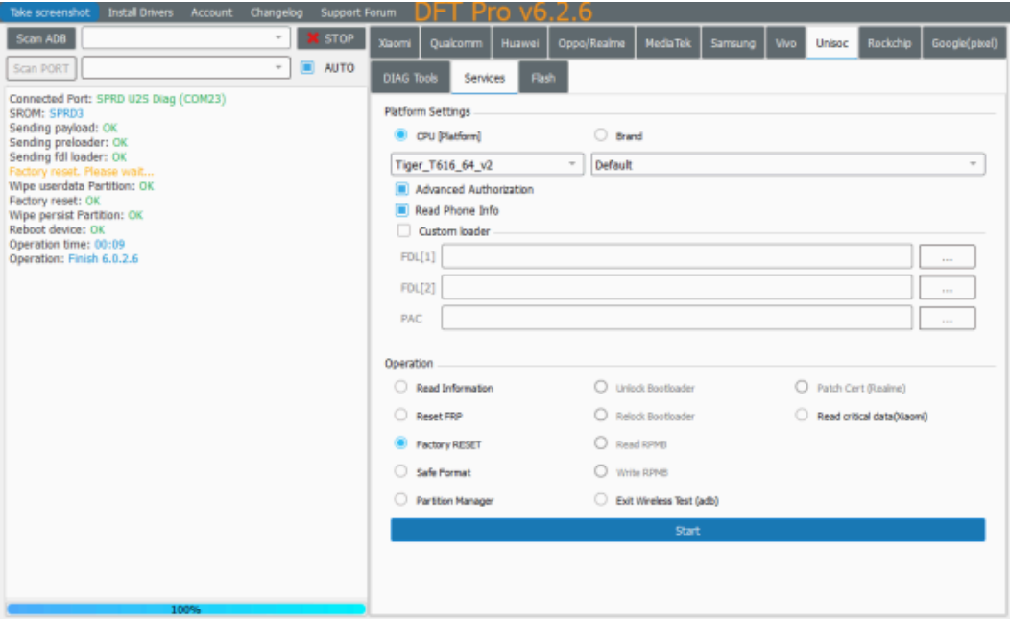Switch to the Oppo/Realme tab
The image size is (1010, 621).
coord(591,43)
